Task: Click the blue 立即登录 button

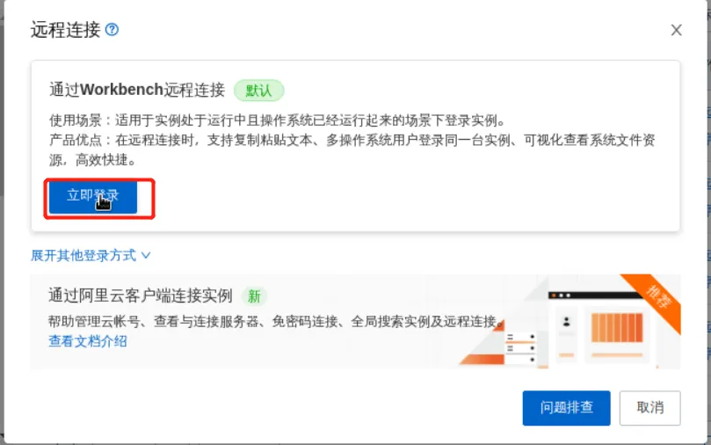Action: click(93, 197)
